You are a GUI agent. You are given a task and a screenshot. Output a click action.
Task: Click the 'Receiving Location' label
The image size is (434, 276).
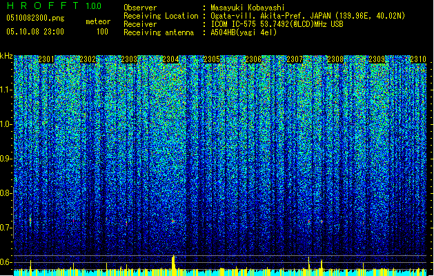point(161,16)
